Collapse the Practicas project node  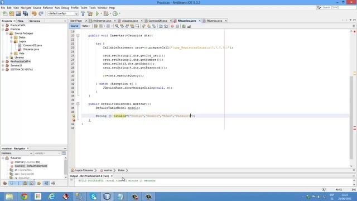tap(3, 30)
